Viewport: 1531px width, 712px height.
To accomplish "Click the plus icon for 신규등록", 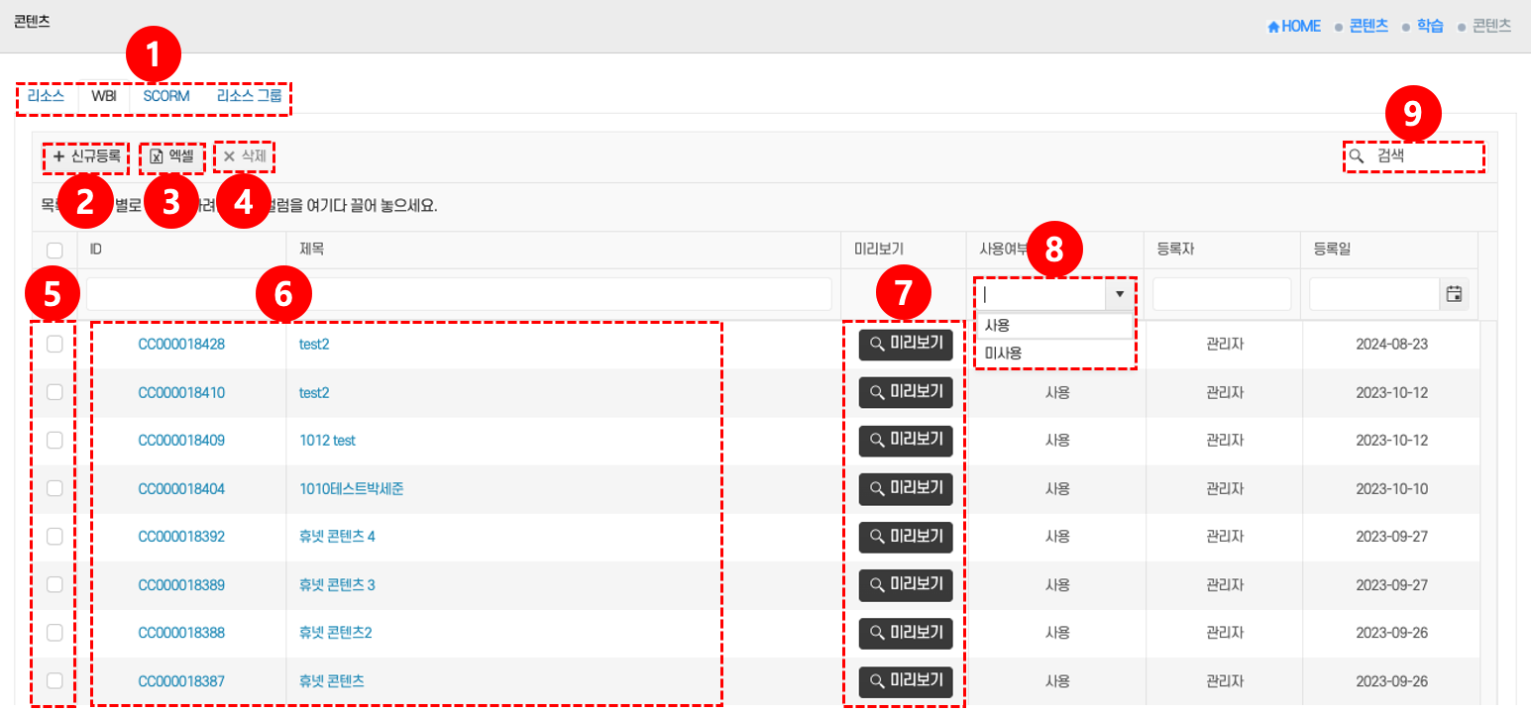I will (x=58, y=156).
